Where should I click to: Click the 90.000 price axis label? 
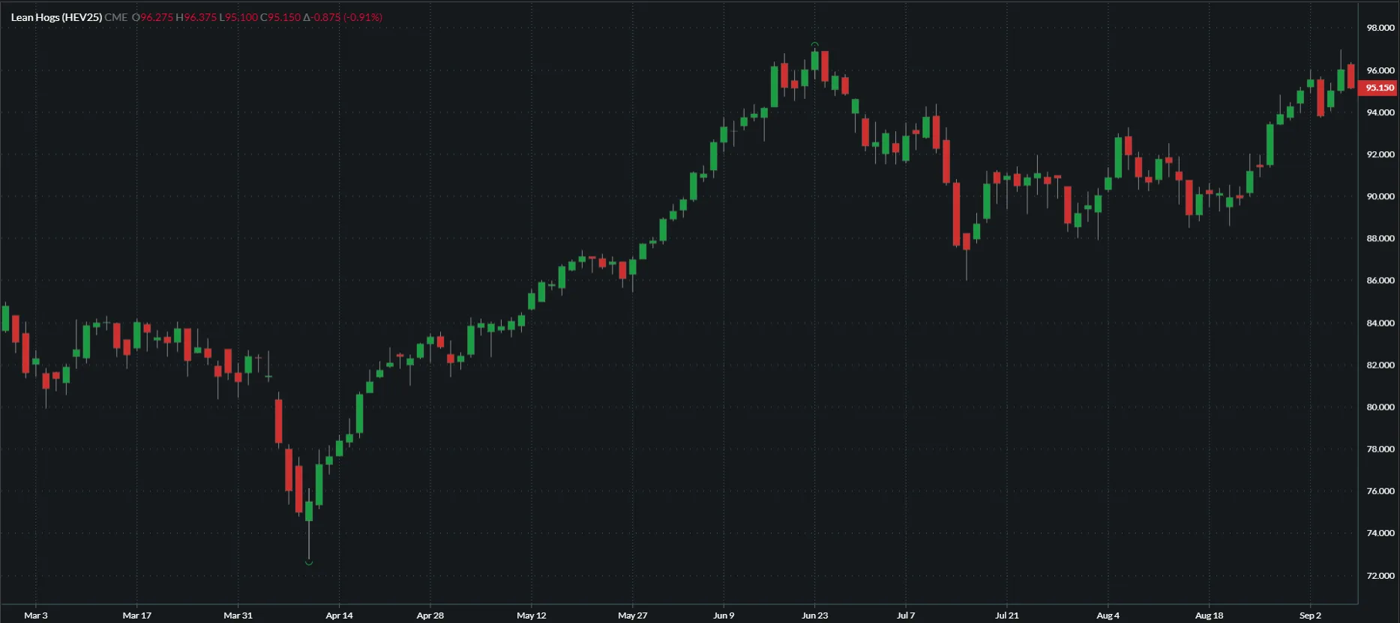pyautogui.click(x=1380, y=197)
